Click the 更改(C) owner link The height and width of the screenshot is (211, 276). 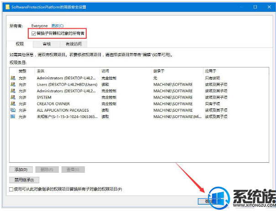[x=57, y=26]
